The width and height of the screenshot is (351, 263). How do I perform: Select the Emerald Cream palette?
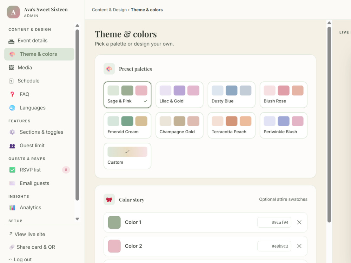pyautogui.click(x=127, y=126)
